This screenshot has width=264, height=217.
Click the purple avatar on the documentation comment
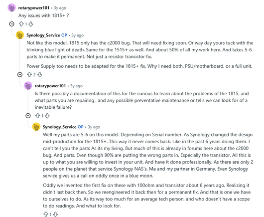click(x=28, y=86)
